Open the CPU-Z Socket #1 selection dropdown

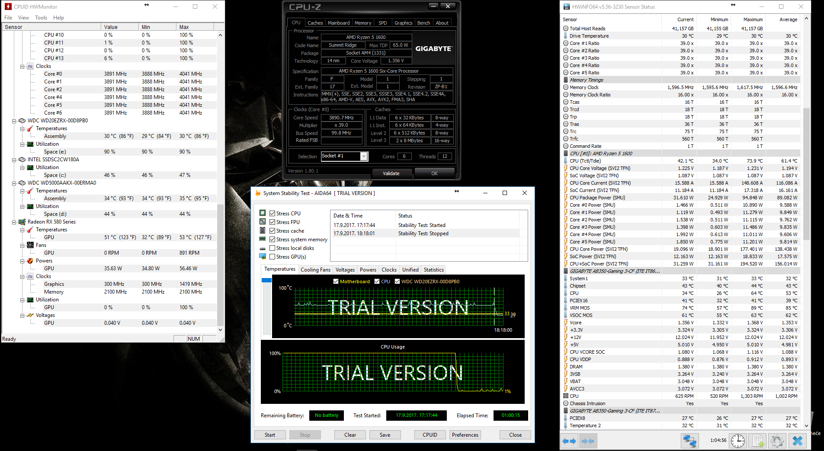point(364,157)
